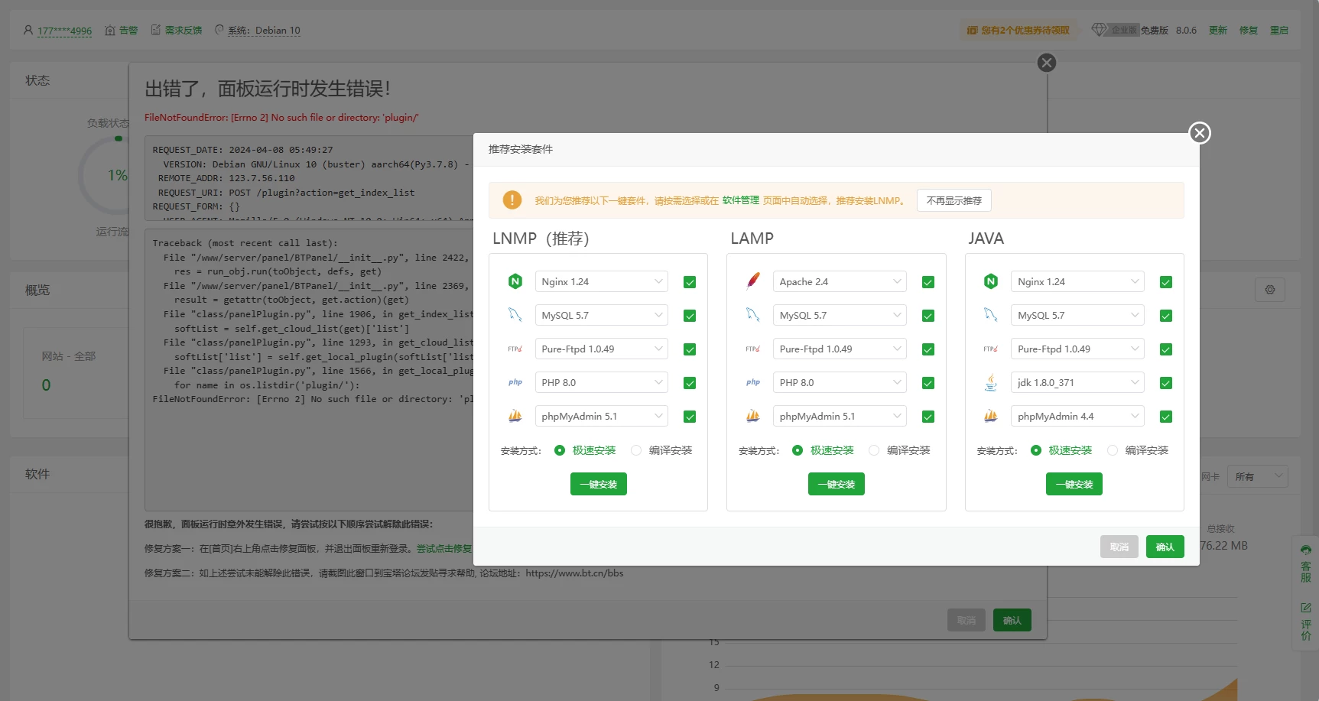Click the MySQL icon in JAVA column

[991, 315]
